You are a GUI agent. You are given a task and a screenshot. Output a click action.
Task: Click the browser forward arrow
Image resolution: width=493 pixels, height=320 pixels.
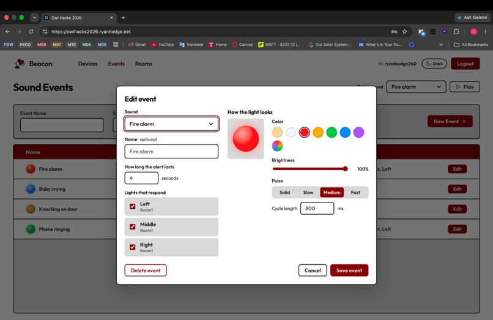coord(19,31)
